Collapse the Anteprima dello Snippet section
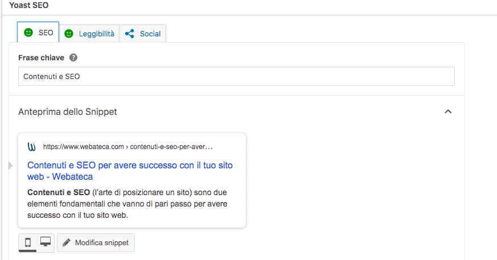The image size is (497, 260). pyautogui.click(x=448, y=112)
